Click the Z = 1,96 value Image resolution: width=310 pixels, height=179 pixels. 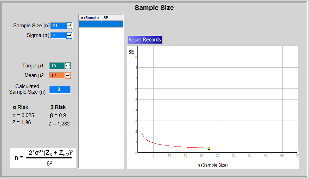[22, 122]
